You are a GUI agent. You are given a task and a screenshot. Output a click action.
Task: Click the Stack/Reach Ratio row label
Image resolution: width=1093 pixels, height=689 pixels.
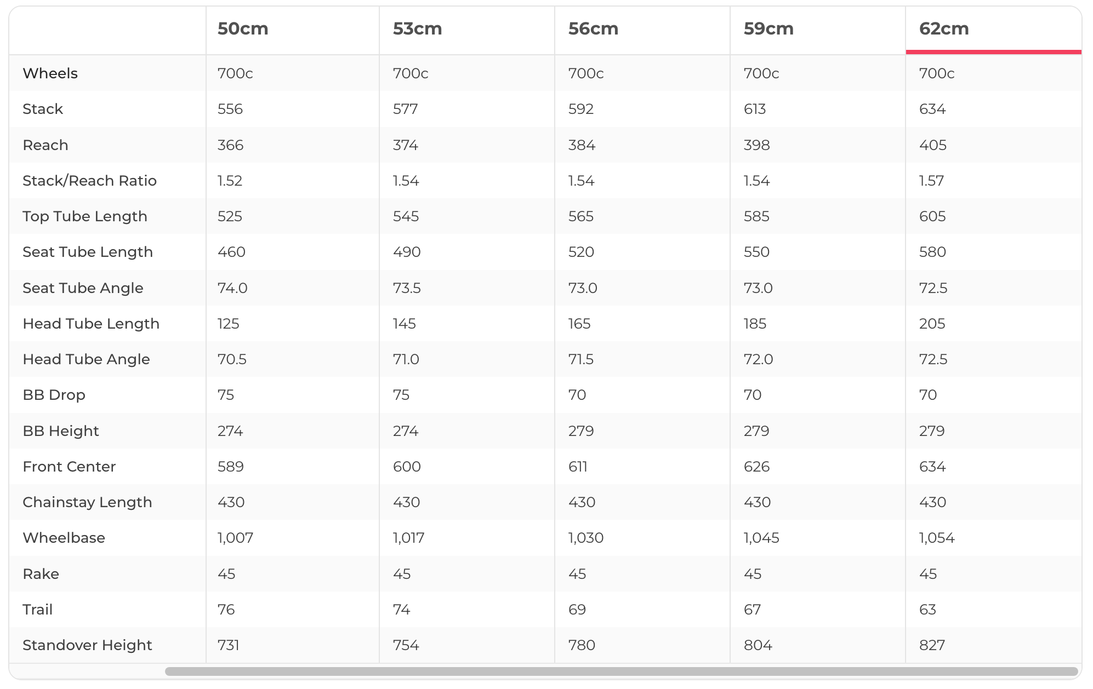89,181
